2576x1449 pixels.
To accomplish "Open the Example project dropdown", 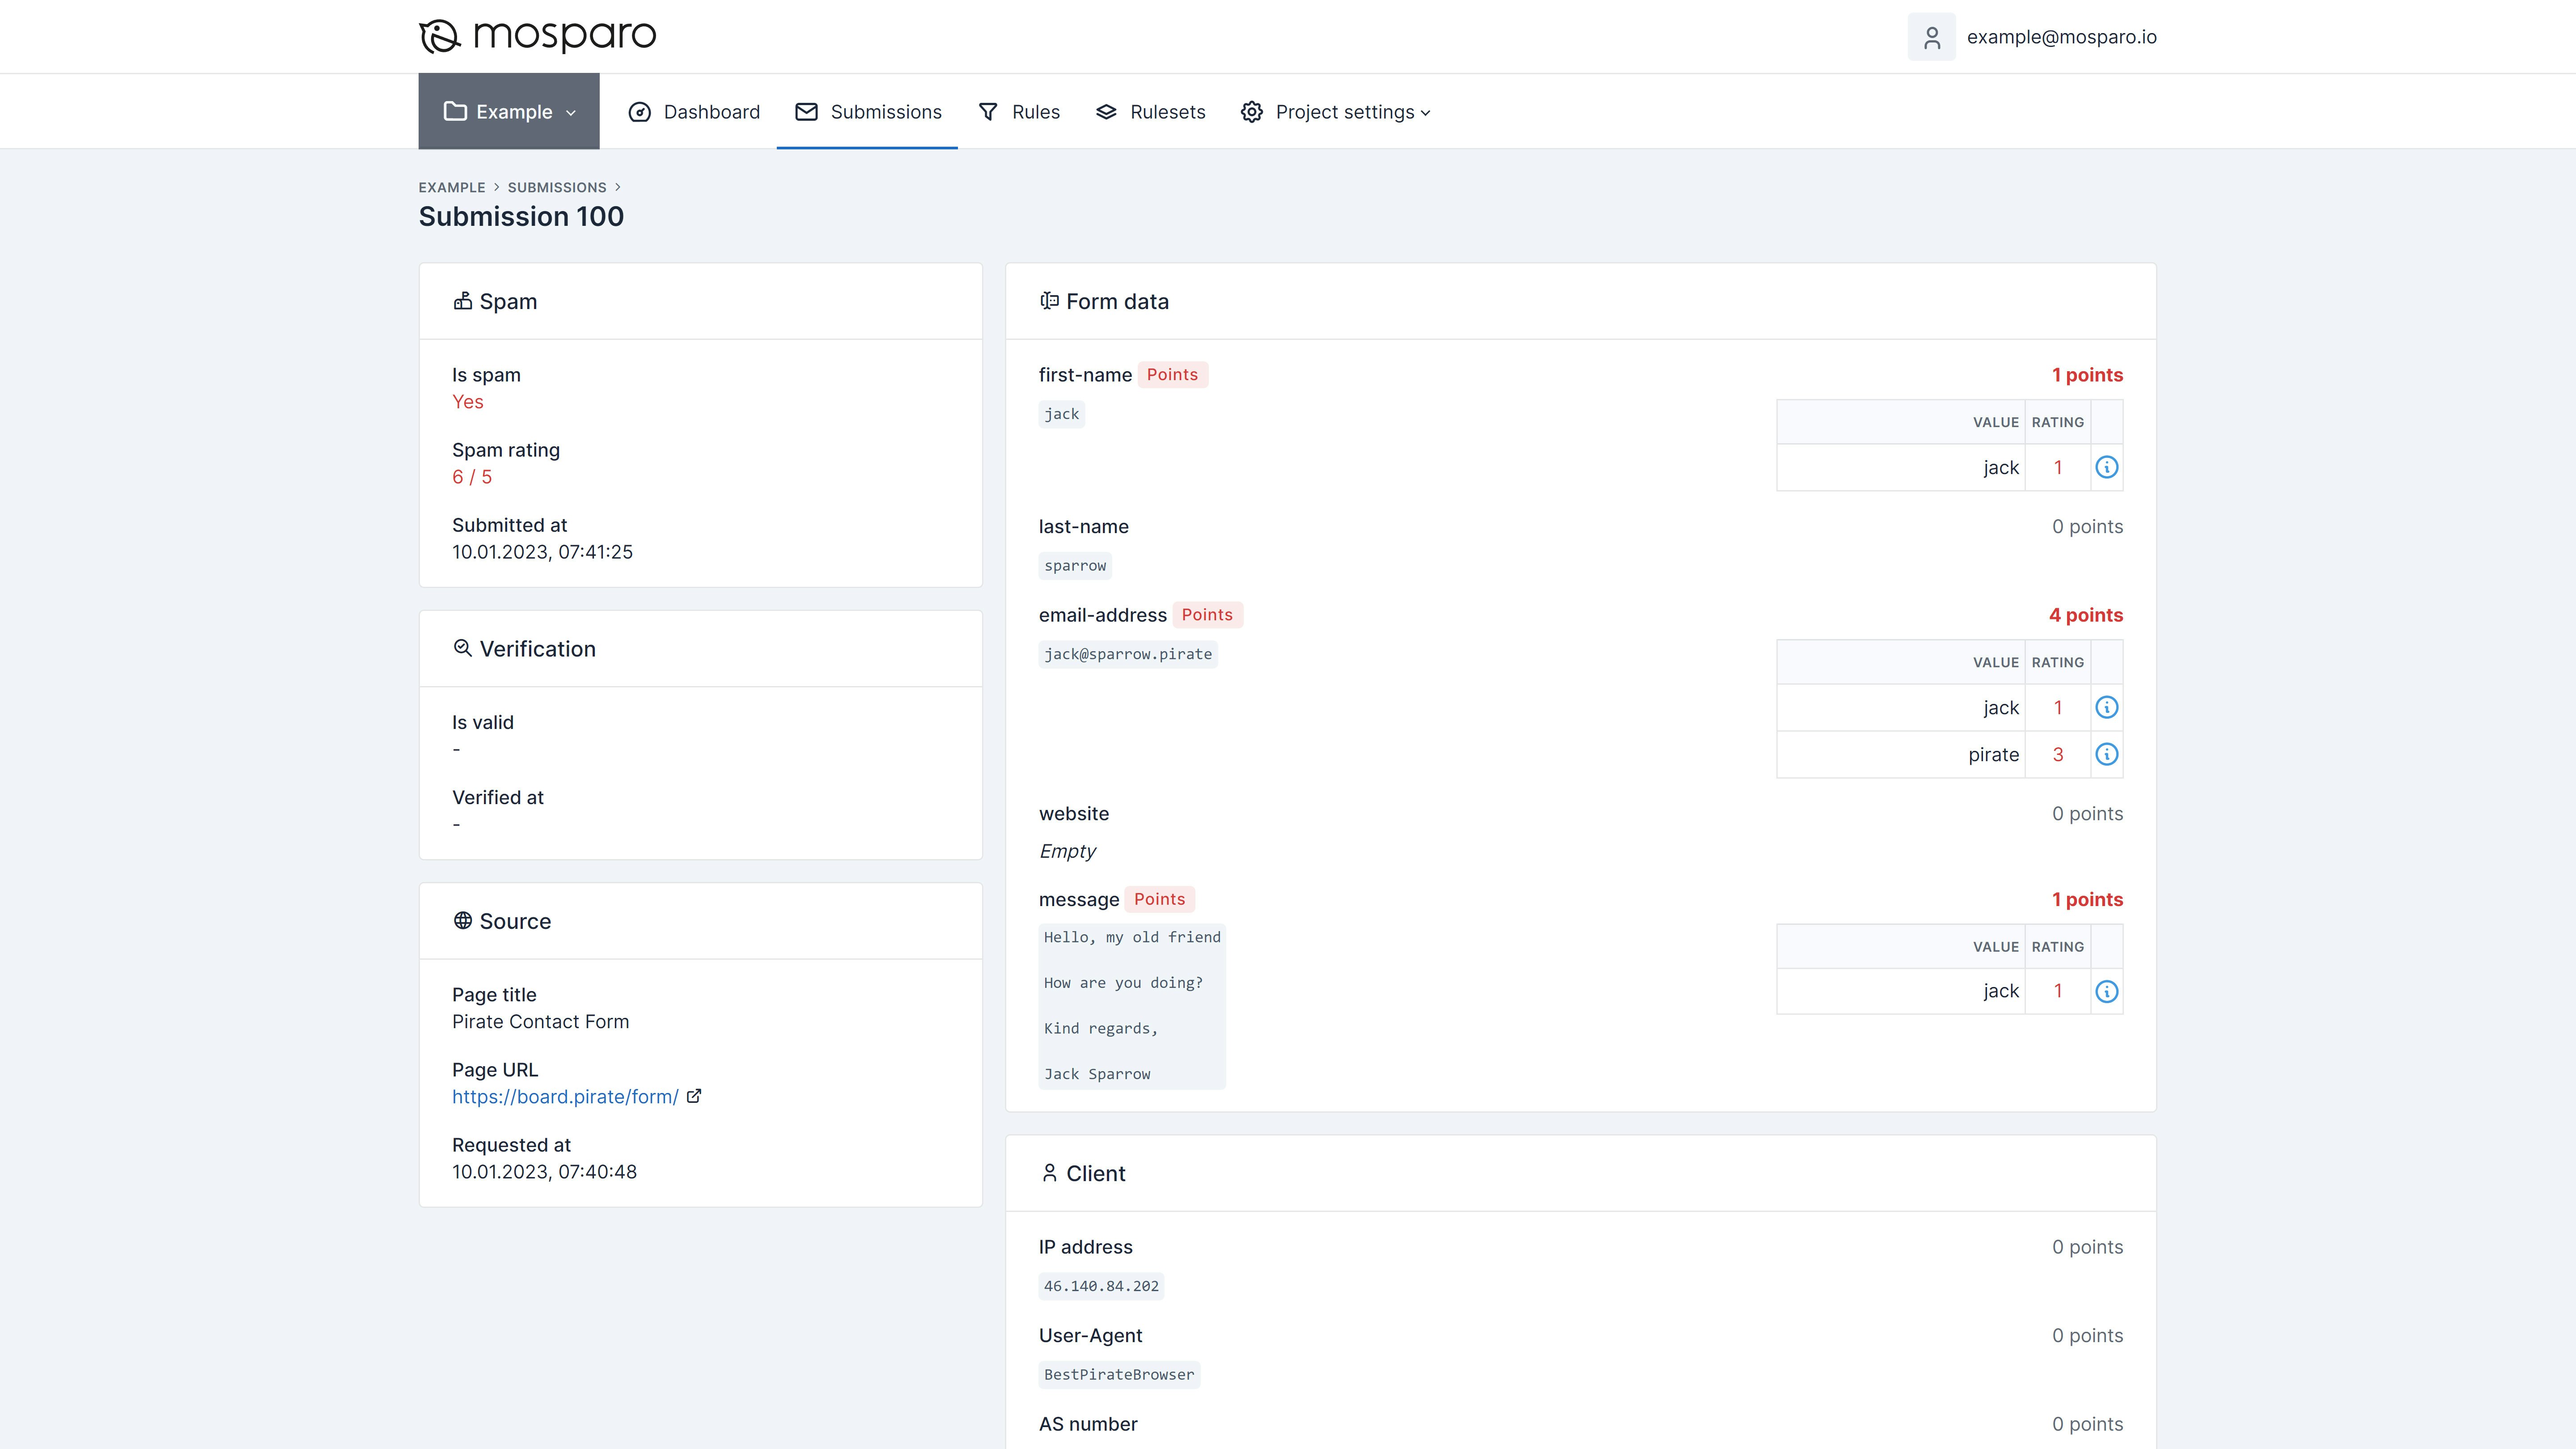I will (509, 111).
